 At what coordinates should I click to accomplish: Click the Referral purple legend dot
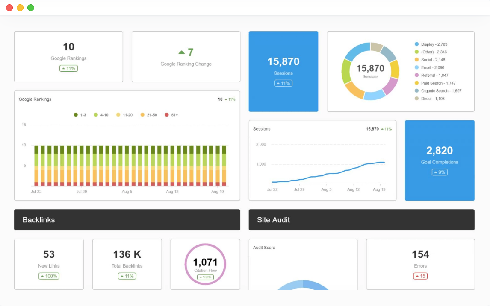point(416,76)
